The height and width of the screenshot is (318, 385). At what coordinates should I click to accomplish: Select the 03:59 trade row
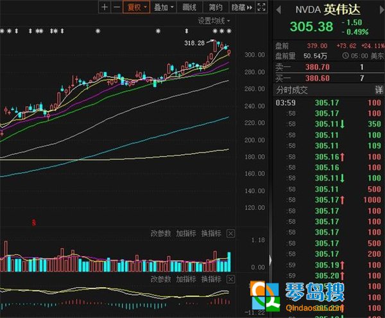(329, 103)
